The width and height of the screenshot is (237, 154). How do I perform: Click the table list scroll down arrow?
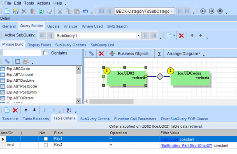79,101
